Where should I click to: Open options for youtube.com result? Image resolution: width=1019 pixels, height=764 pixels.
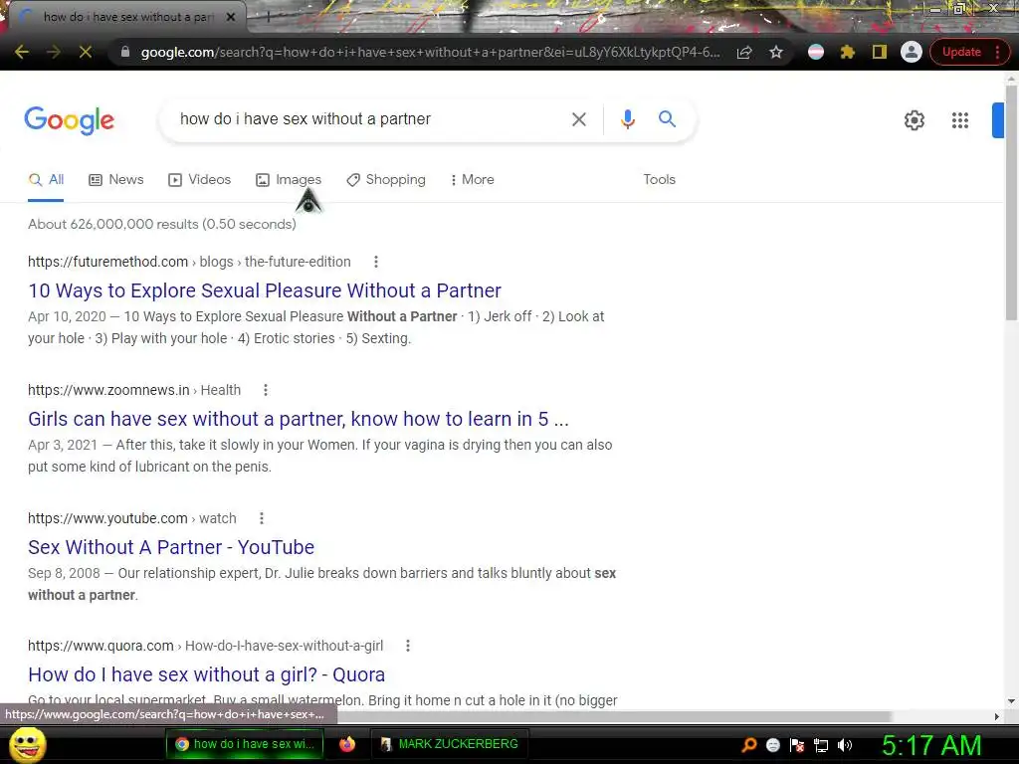tap(262, 518)
